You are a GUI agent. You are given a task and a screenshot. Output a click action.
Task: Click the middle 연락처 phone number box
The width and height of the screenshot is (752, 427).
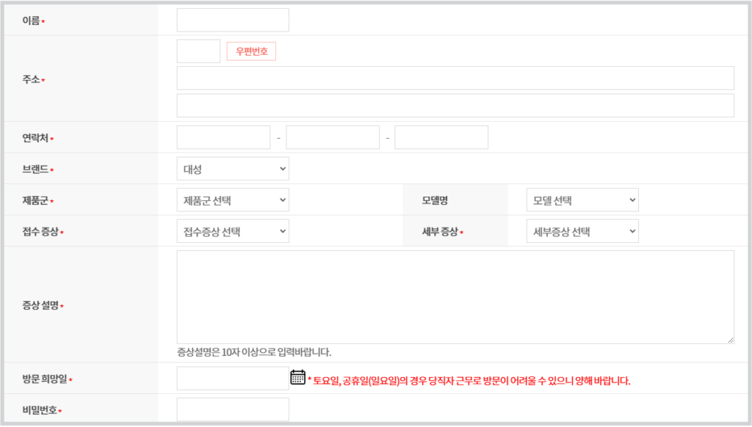pyautogui.click(x=333, y=137)
